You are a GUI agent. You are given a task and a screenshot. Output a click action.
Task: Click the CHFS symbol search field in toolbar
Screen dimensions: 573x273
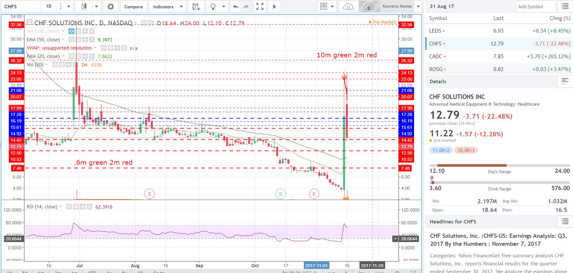[x=21, y=6]
